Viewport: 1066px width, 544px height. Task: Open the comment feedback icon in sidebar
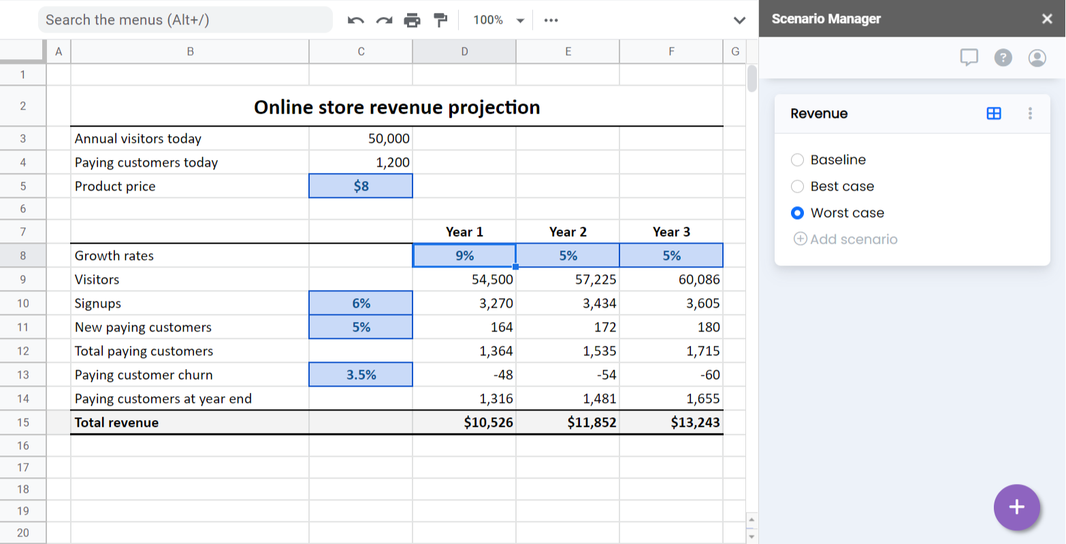point(969,58)
